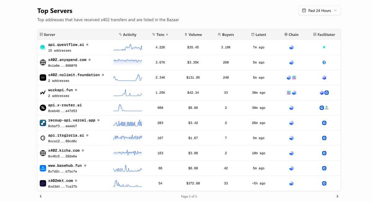Click the black api.x-router.ai logo
Image resolution: width=372 pixels, height=202 pixels.
click(x=43, y=108)
